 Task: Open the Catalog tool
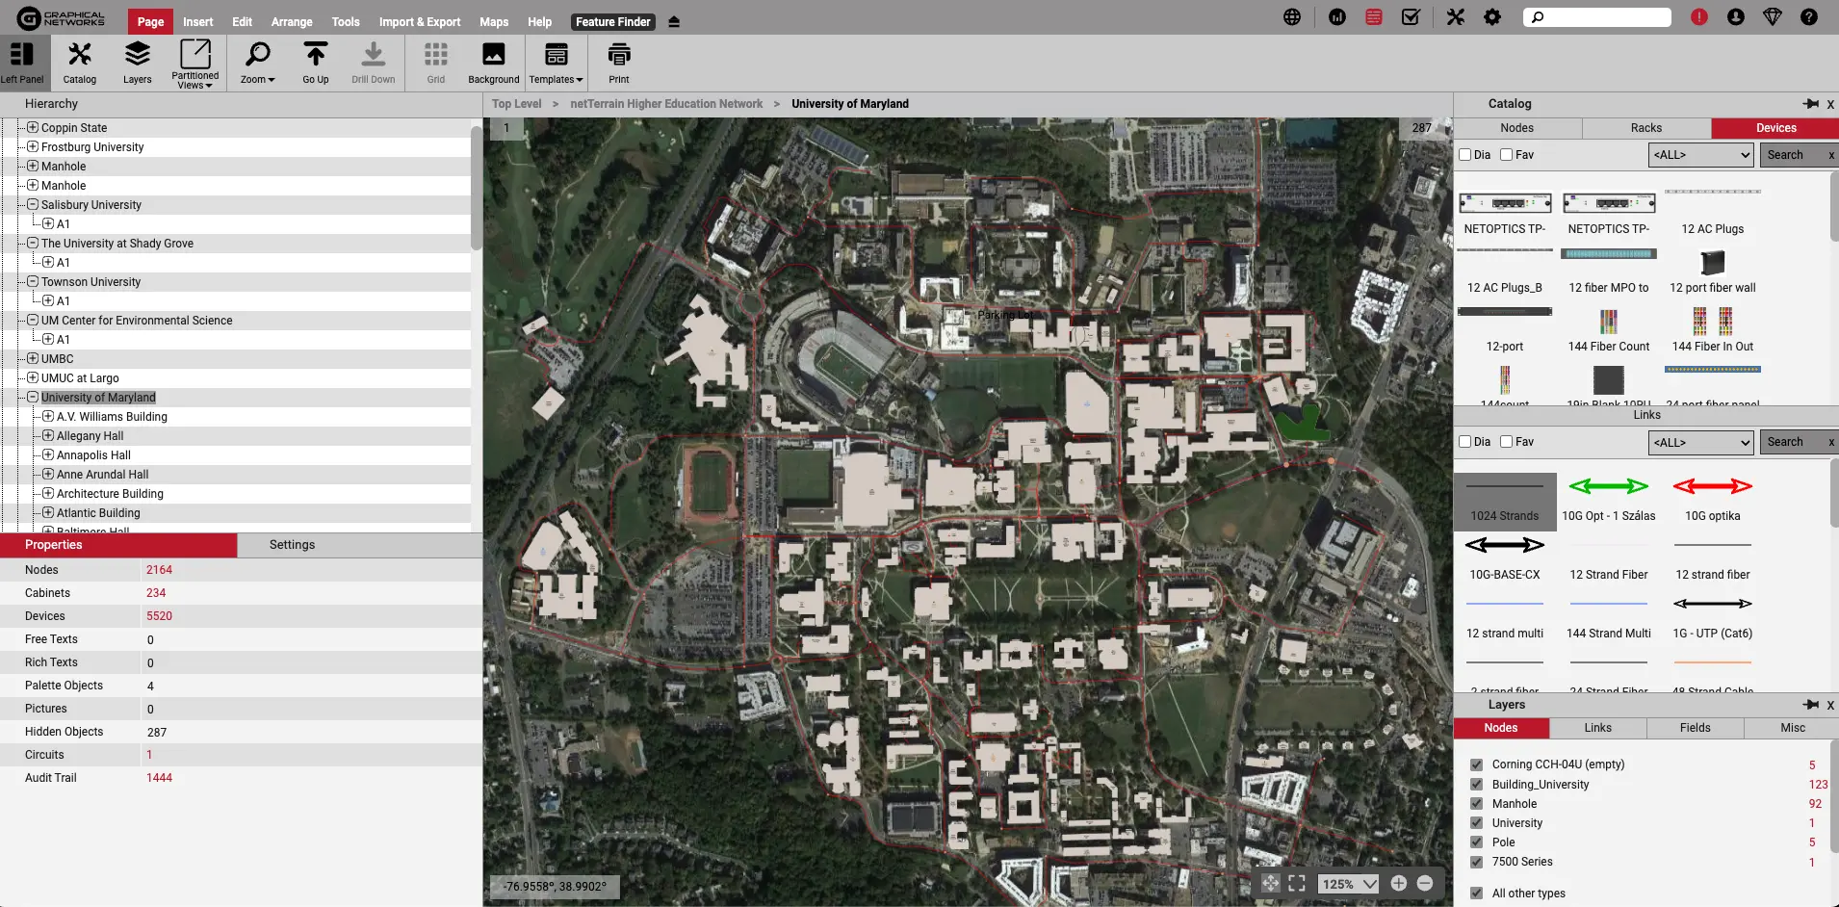pyautogui.click(x=80, y=64)
